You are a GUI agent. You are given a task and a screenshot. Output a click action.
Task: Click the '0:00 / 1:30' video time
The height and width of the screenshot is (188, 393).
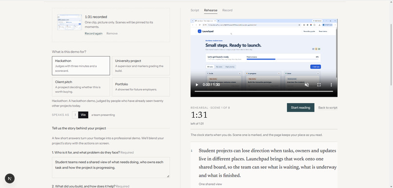coord(211,85)
